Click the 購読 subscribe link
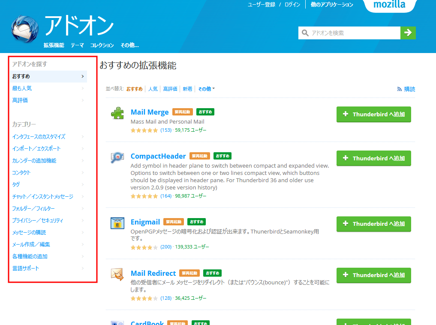The width and height of the screenshot is (436, 325). (409, 89)
